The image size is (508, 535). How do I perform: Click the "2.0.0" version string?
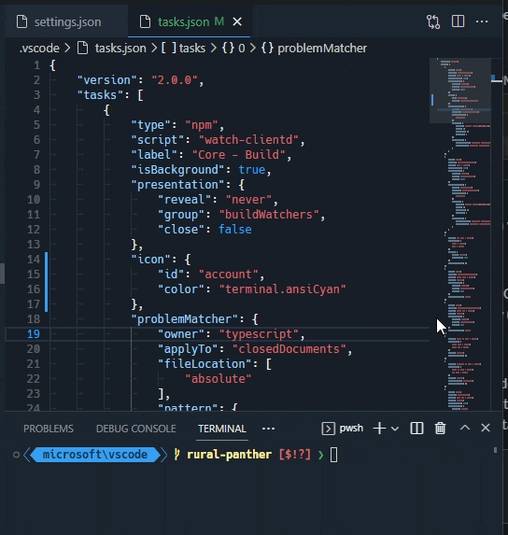point(175,80)
